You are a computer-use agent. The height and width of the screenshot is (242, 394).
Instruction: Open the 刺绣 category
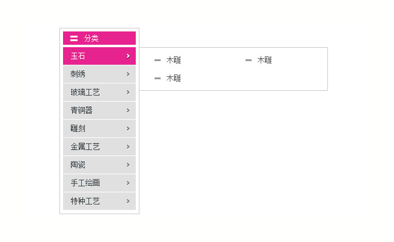78,74
